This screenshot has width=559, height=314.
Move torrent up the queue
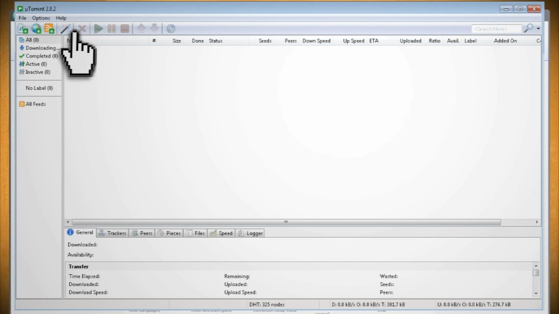[141, 28]
